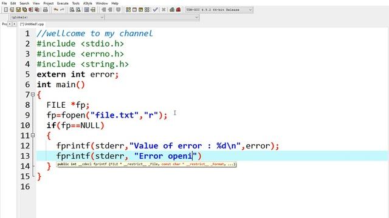
Task: Click the Go to function icon
Action: pyautogui.click(x=86, y=10)
